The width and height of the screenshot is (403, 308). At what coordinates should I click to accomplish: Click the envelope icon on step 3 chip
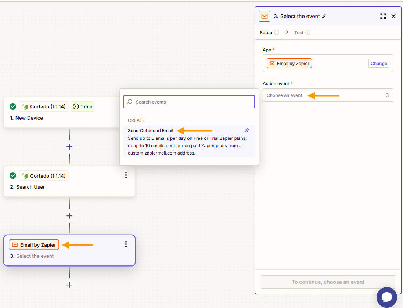(15, 245)
